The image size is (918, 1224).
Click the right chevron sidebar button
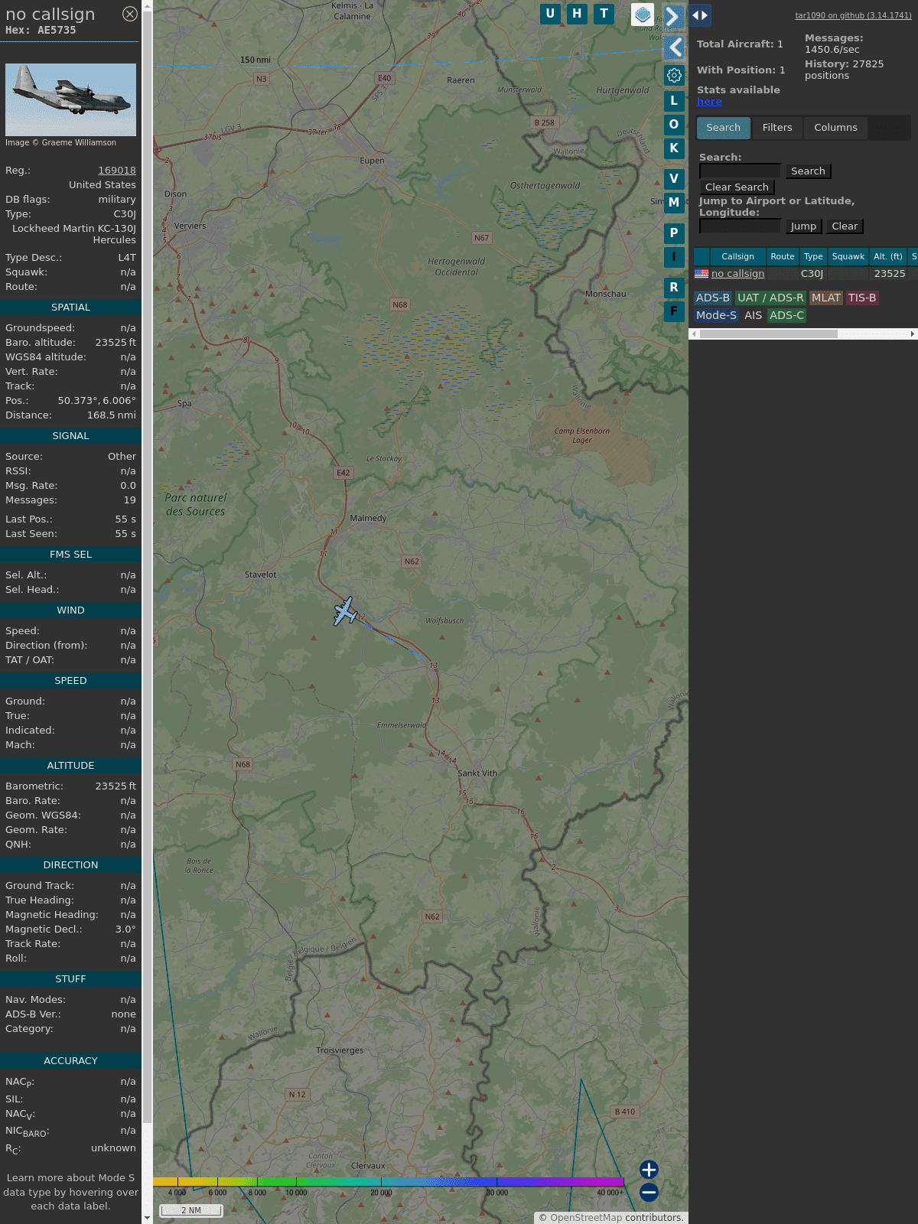(673, 16)
